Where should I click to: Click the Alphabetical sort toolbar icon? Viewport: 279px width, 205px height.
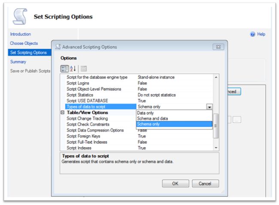[73, 68]
